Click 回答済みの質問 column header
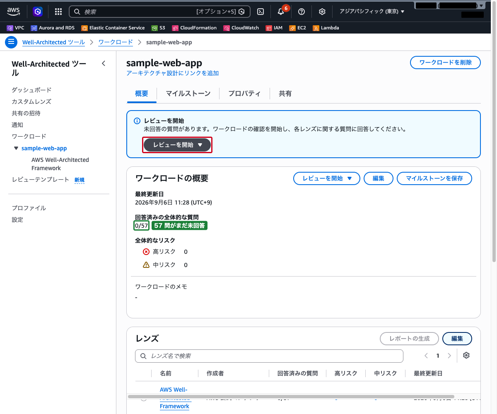The image size is (497, 414). click(298, 373)
